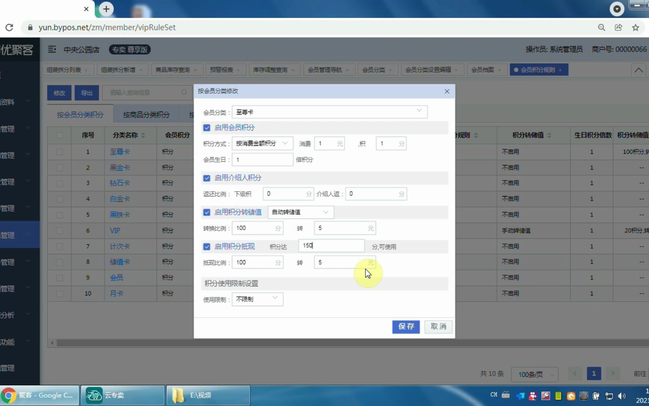Sort by 积分转储值 column sort arrows
This screenshot has width=649, height=406.
(x=549, y=135)
